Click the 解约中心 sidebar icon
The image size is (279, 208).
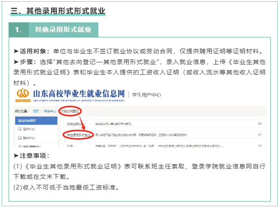click(19, 139)
